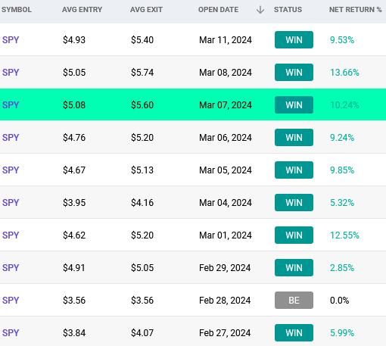Select net return 9.85%

click(x=342, y=170)
